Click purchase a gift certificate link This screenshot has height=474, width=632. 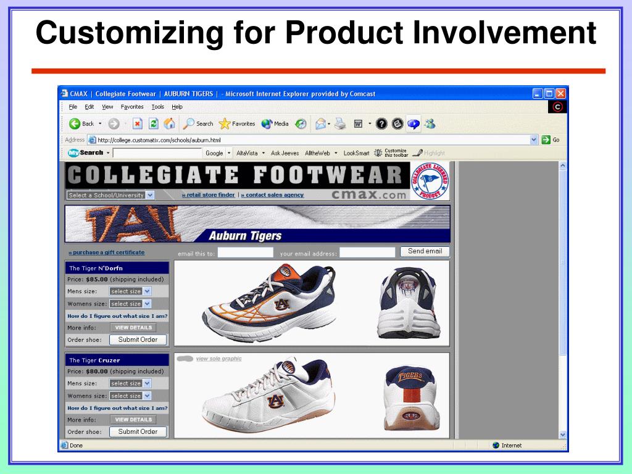click(x=106, y=252)
